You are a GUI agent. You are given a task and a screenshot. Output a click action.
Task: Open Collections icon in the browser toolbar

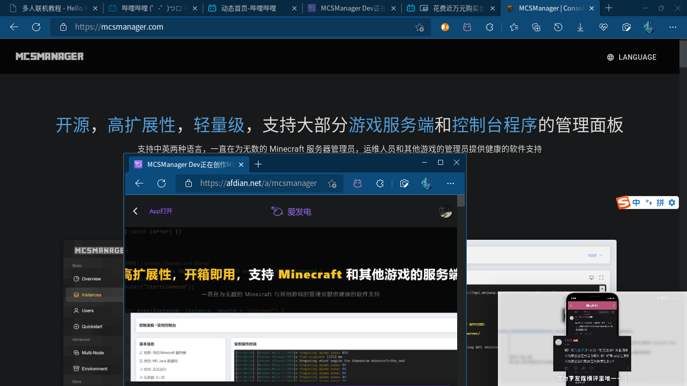(x=536, y=27)
